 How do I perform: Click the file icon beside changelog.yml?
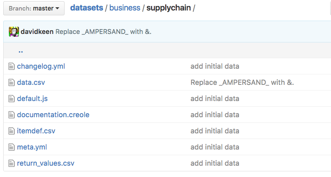pyautogui.click(x=11, y=66)
